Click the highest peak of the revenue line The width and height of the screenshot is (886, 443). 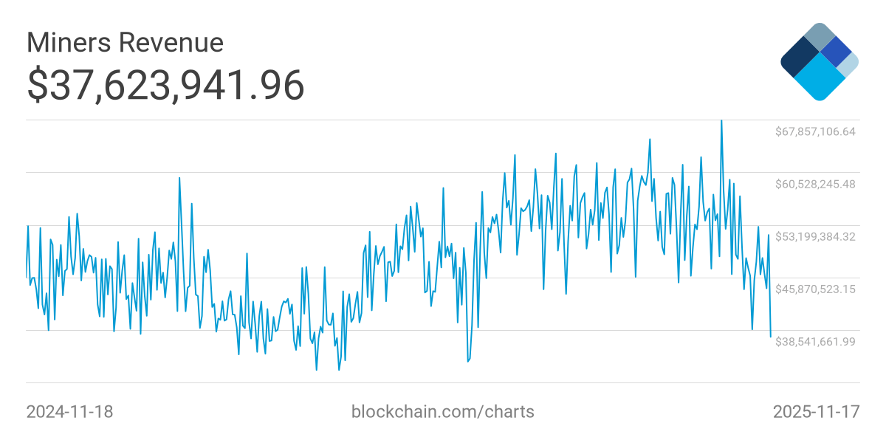[721, 121]
